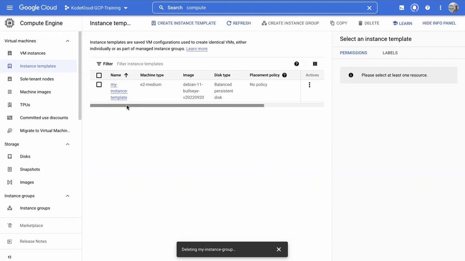Open the user account avatar

point(453,8)
